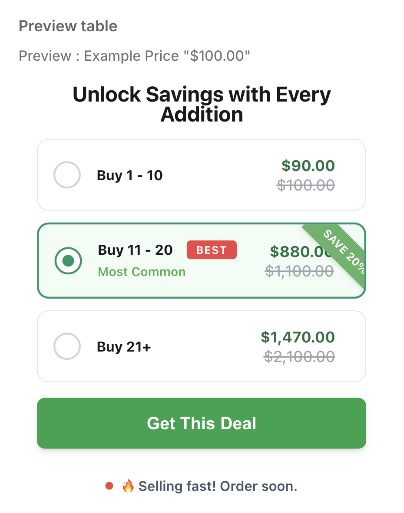
Task: Click the $1,470.00 discounted price
Action: [298, 337]
